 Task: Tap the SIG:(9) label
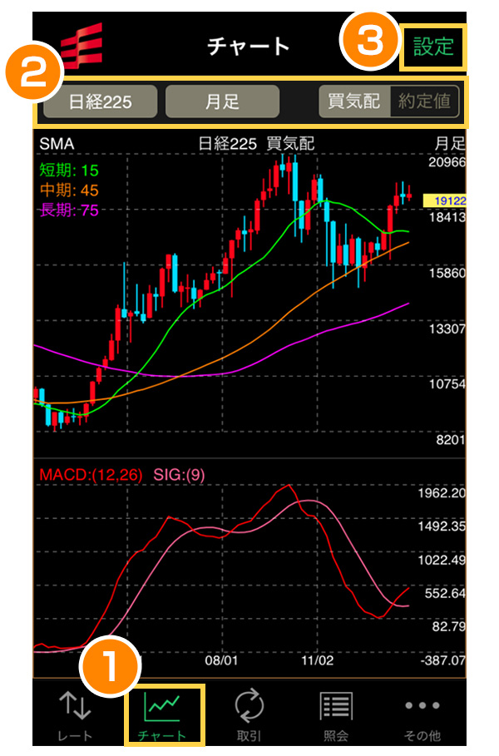tap(179, 475)
